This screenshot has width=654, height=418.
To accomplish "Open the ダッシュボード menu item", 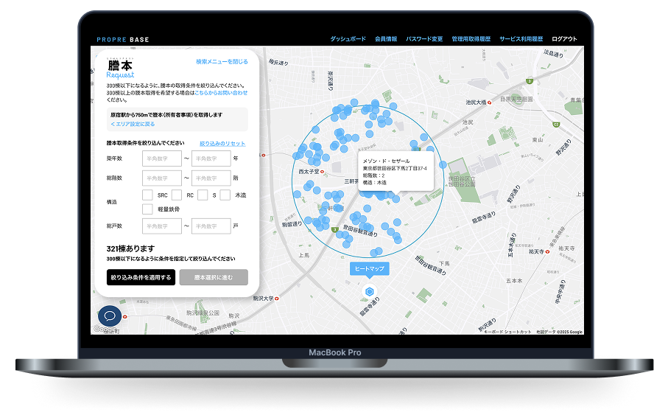I will pyautogui.click(x=348, y=39).
